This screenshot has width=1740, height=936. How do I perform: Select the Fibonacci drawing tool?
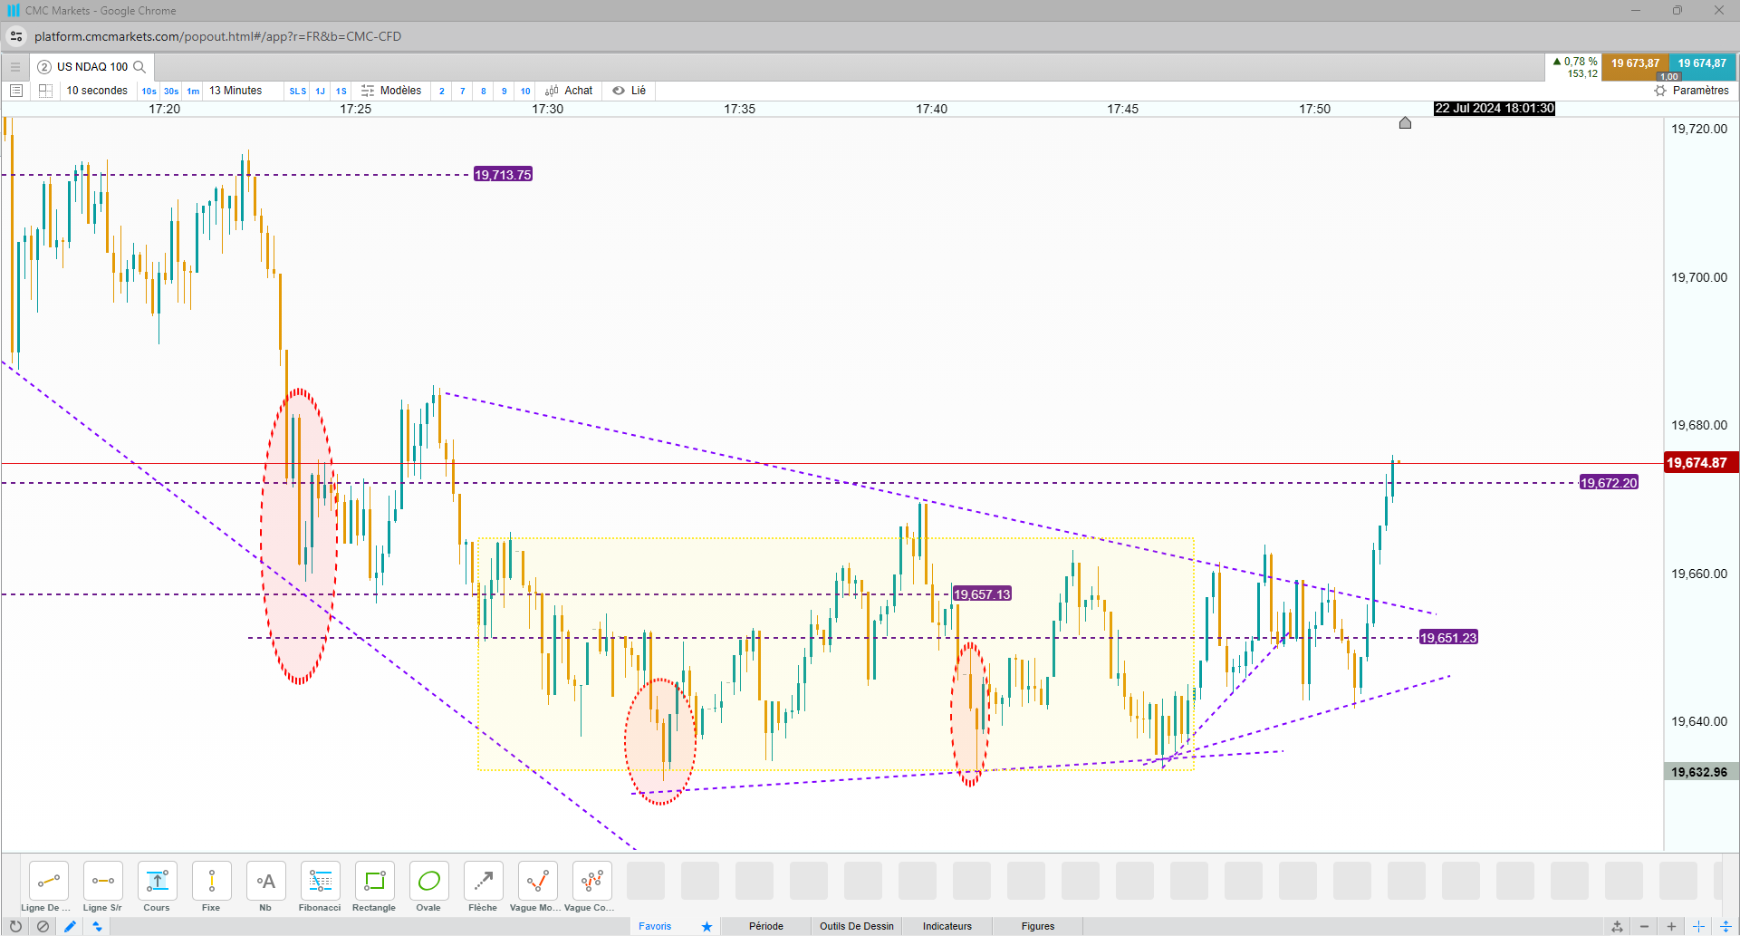(x=320, y=886)
